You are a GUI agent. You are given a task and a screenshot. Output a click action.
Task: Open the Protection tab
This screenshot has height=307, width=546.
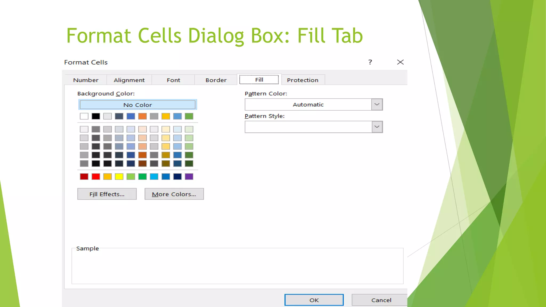(x=303, y=80)
